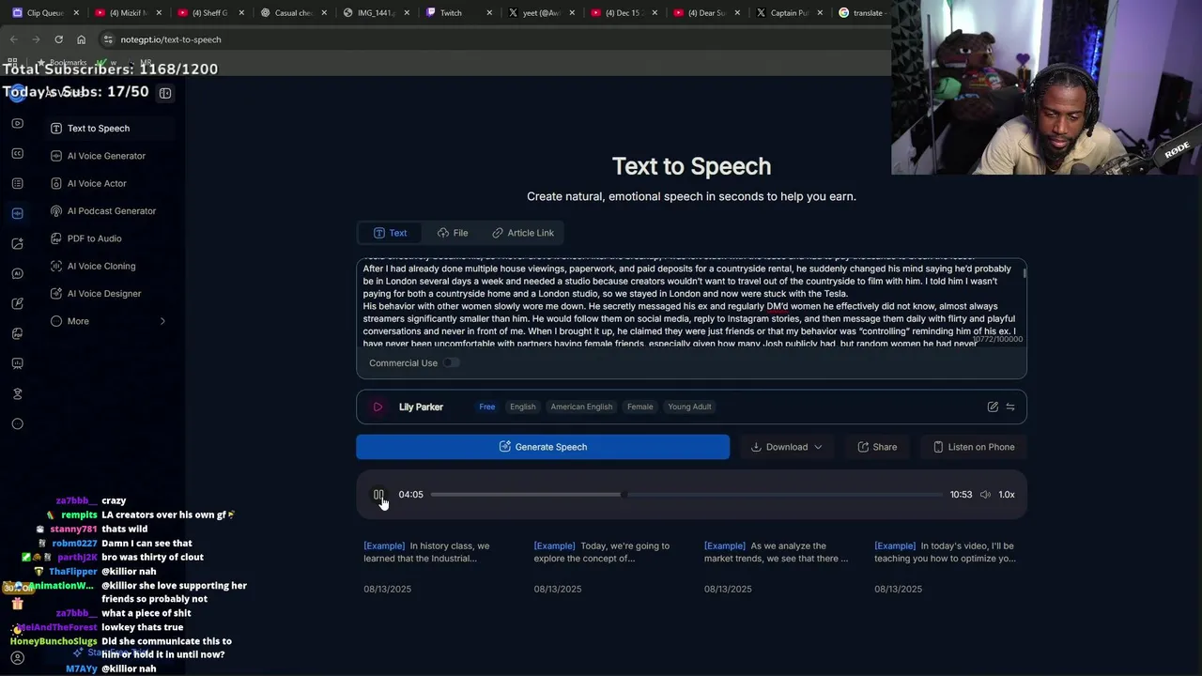Click the PDF rail icon
This screenshot has width=1202, height=676.
coord(17,333)
